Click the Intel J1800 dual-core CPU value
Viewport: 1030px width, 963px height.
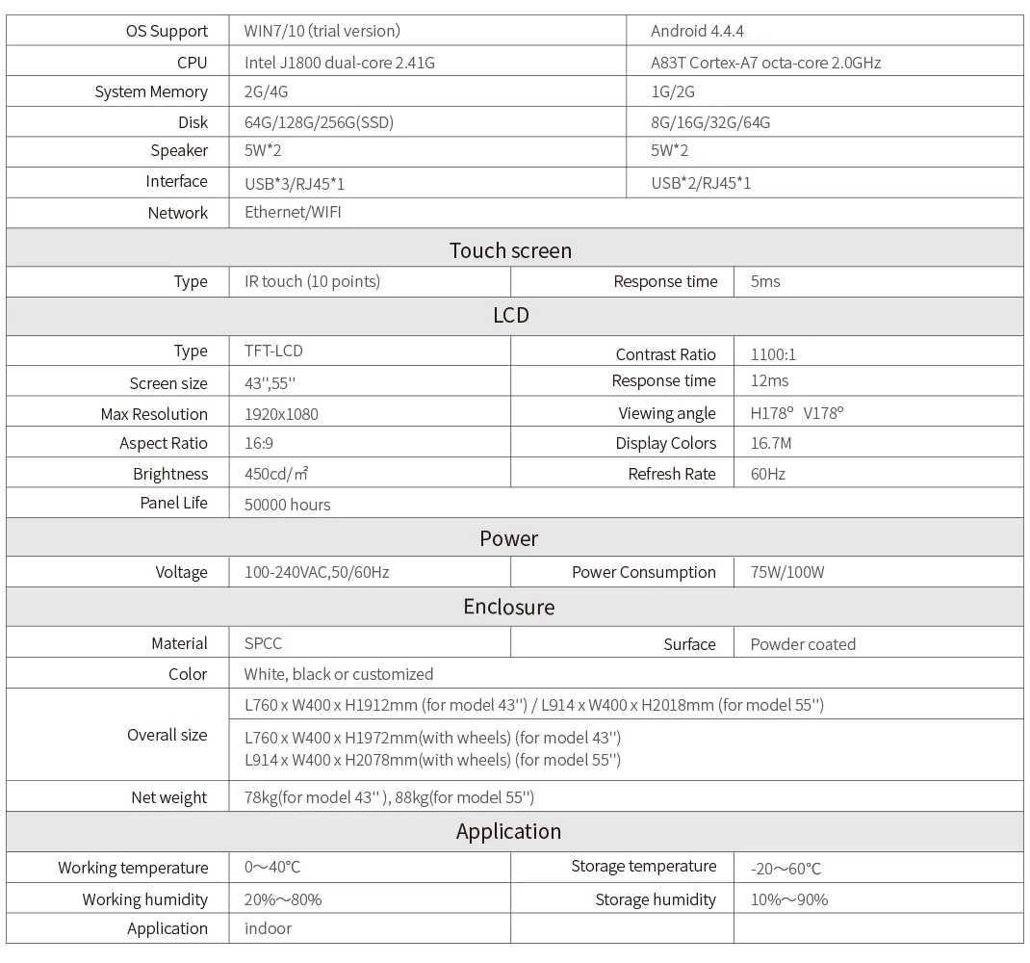click(340, 63)
